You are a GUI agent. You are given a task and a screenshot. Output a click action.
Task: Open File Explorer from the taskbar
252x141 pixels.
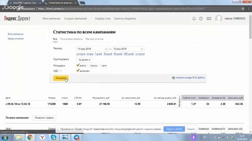point(19,137)
